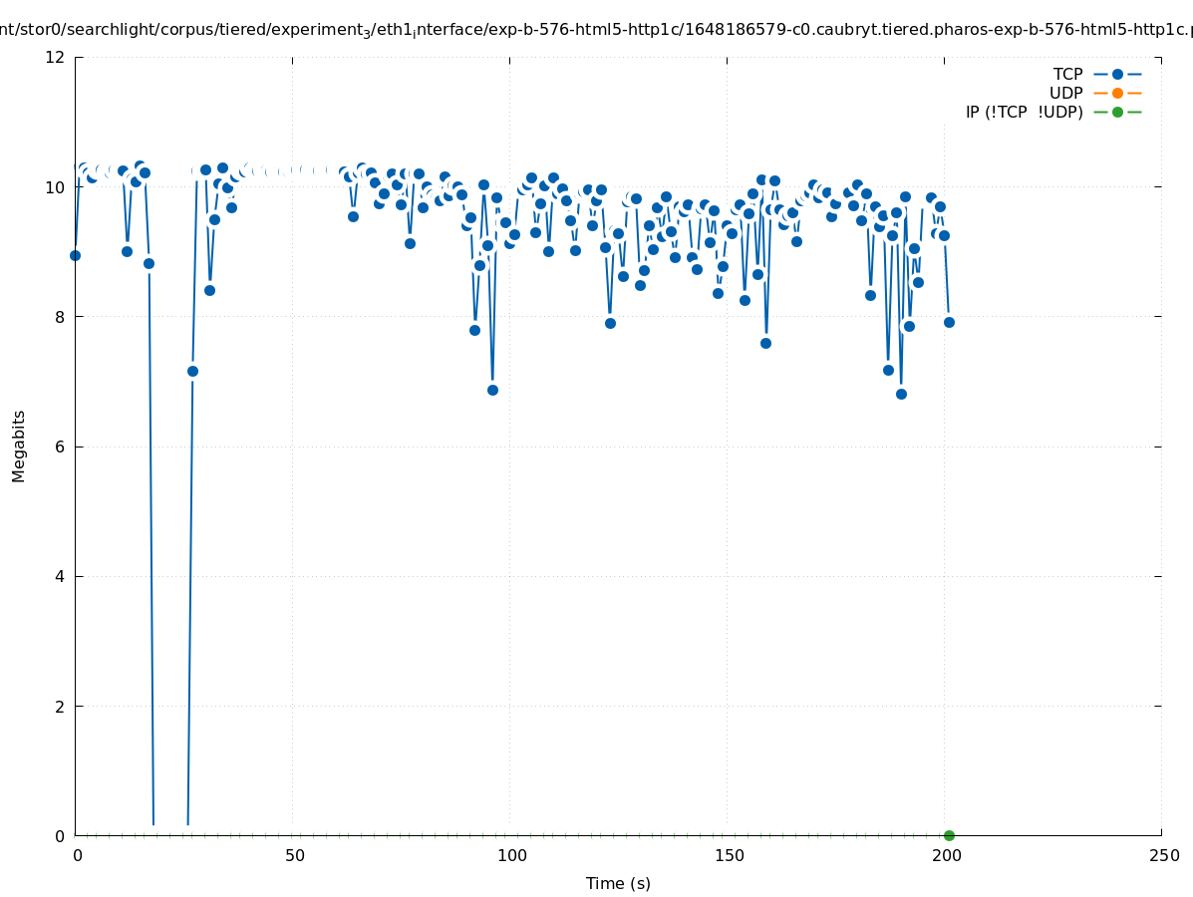Toggle the UDP series via its legend label
This screenshot has width=1193, height=897.
(1065, 93)
